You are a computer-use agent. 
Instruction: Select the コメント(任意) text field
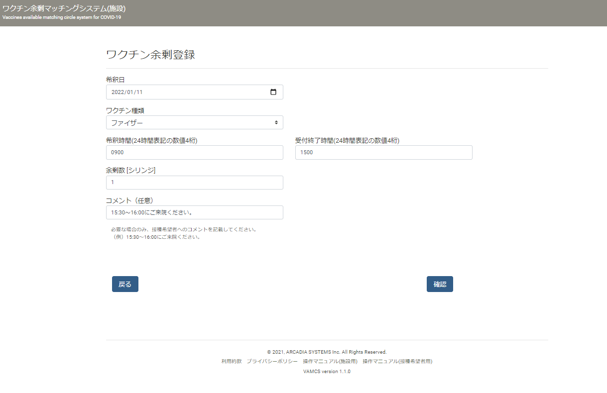click(x=195, y=212)
